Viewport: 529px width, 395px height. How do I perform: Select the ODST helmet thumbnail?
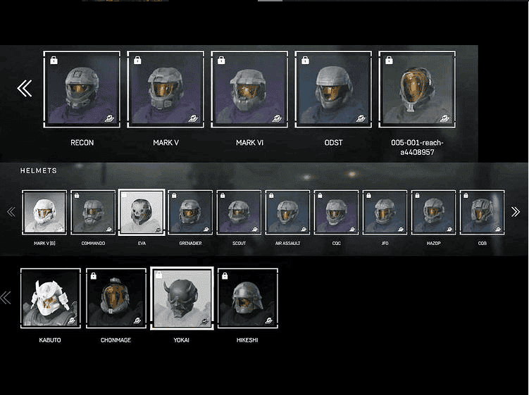[x=333, y=89]
